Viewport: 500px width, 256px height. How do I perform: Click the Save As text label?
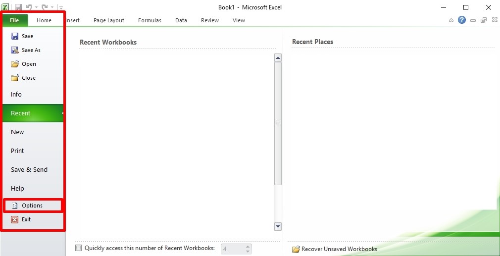tap(31, 50)
